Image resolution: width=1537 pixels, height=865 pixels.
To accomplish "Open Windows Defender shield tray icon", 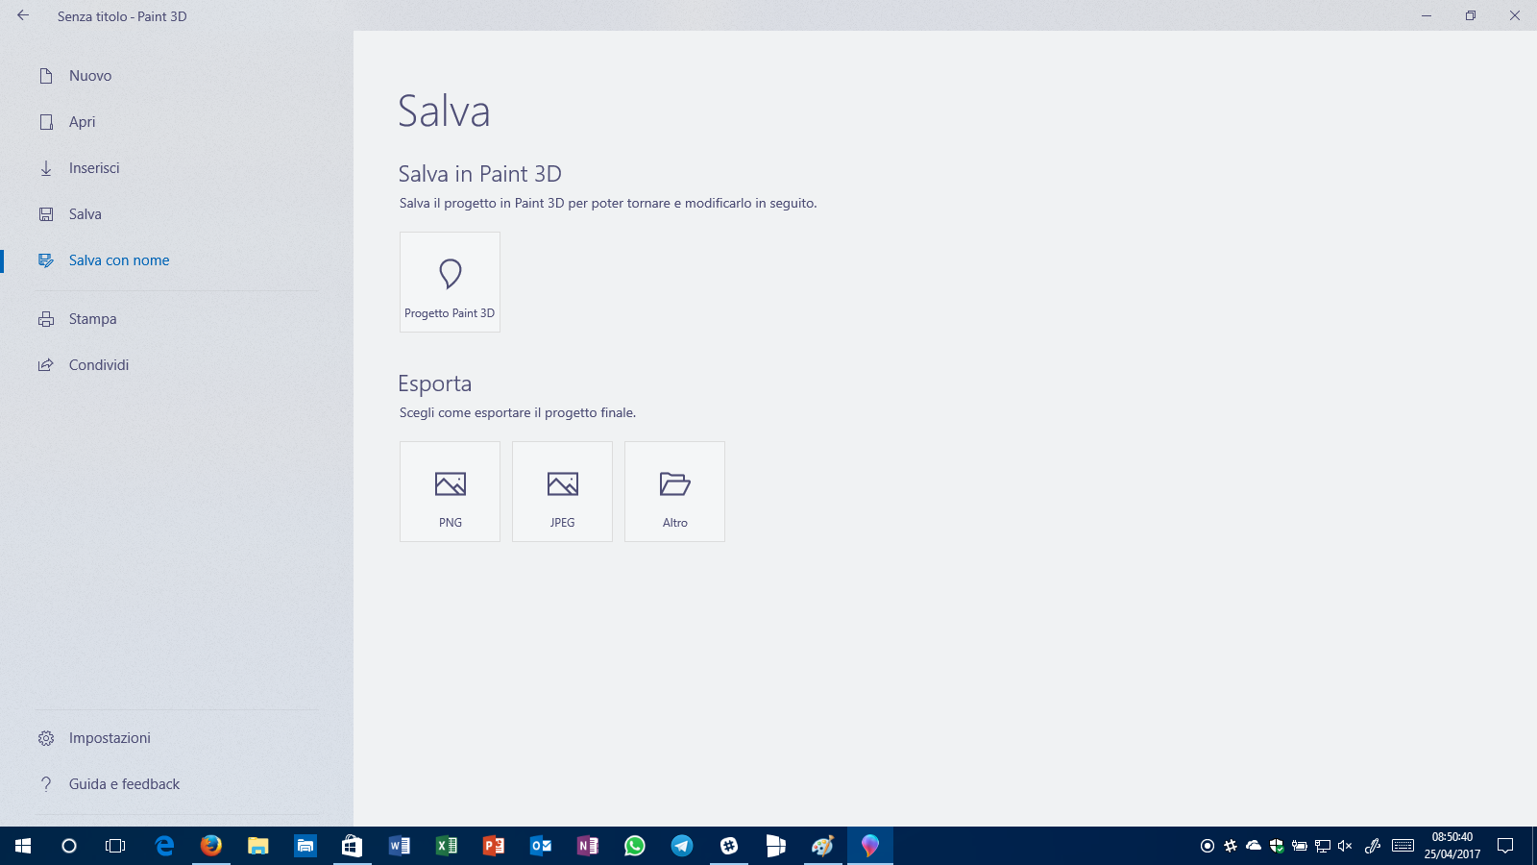I will pos(1277,846).
